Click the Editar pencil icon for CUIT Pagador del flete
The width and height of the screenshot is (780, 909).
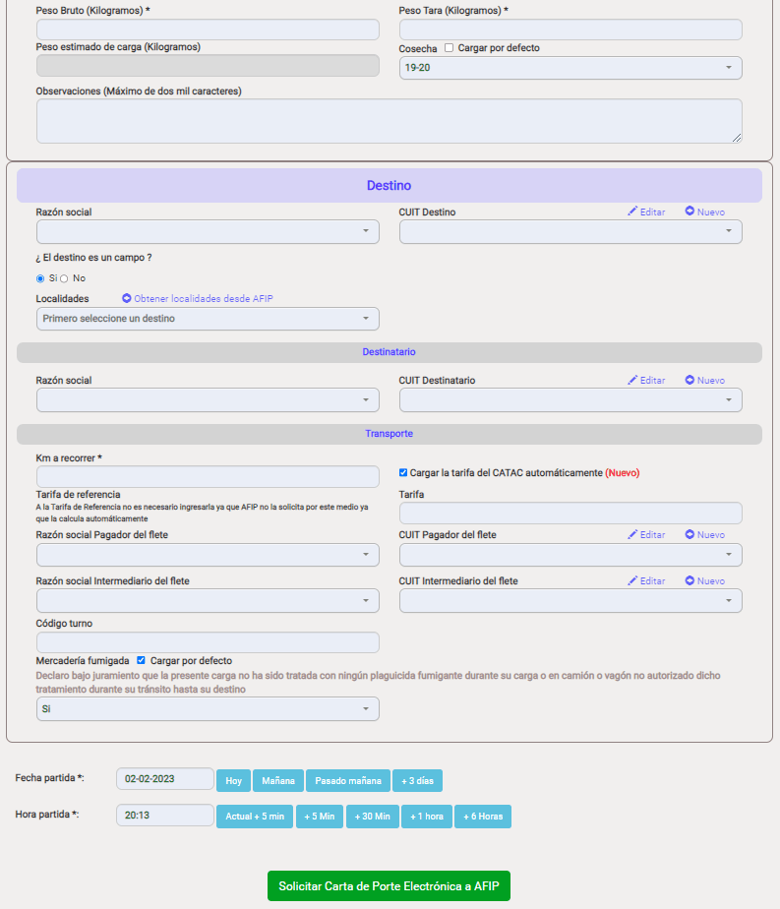click(x=632, y=534)
